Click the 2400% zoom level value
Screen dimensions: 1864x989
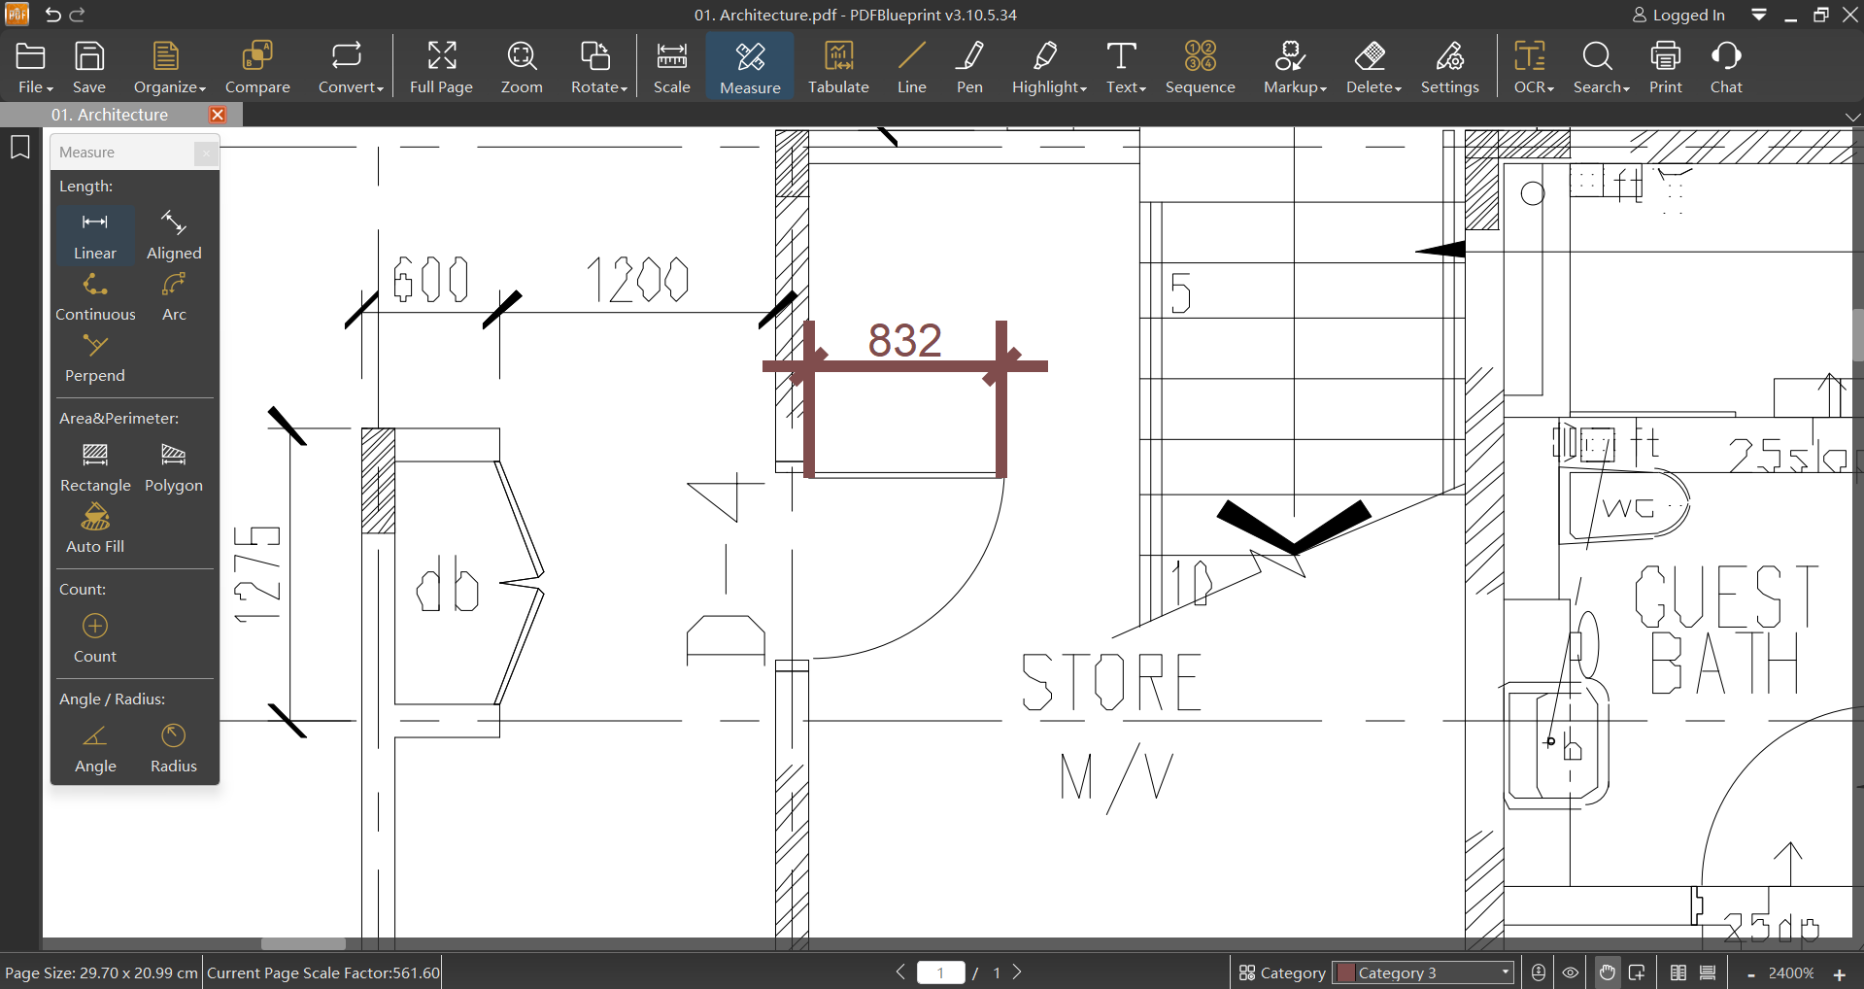[1791, 972]
